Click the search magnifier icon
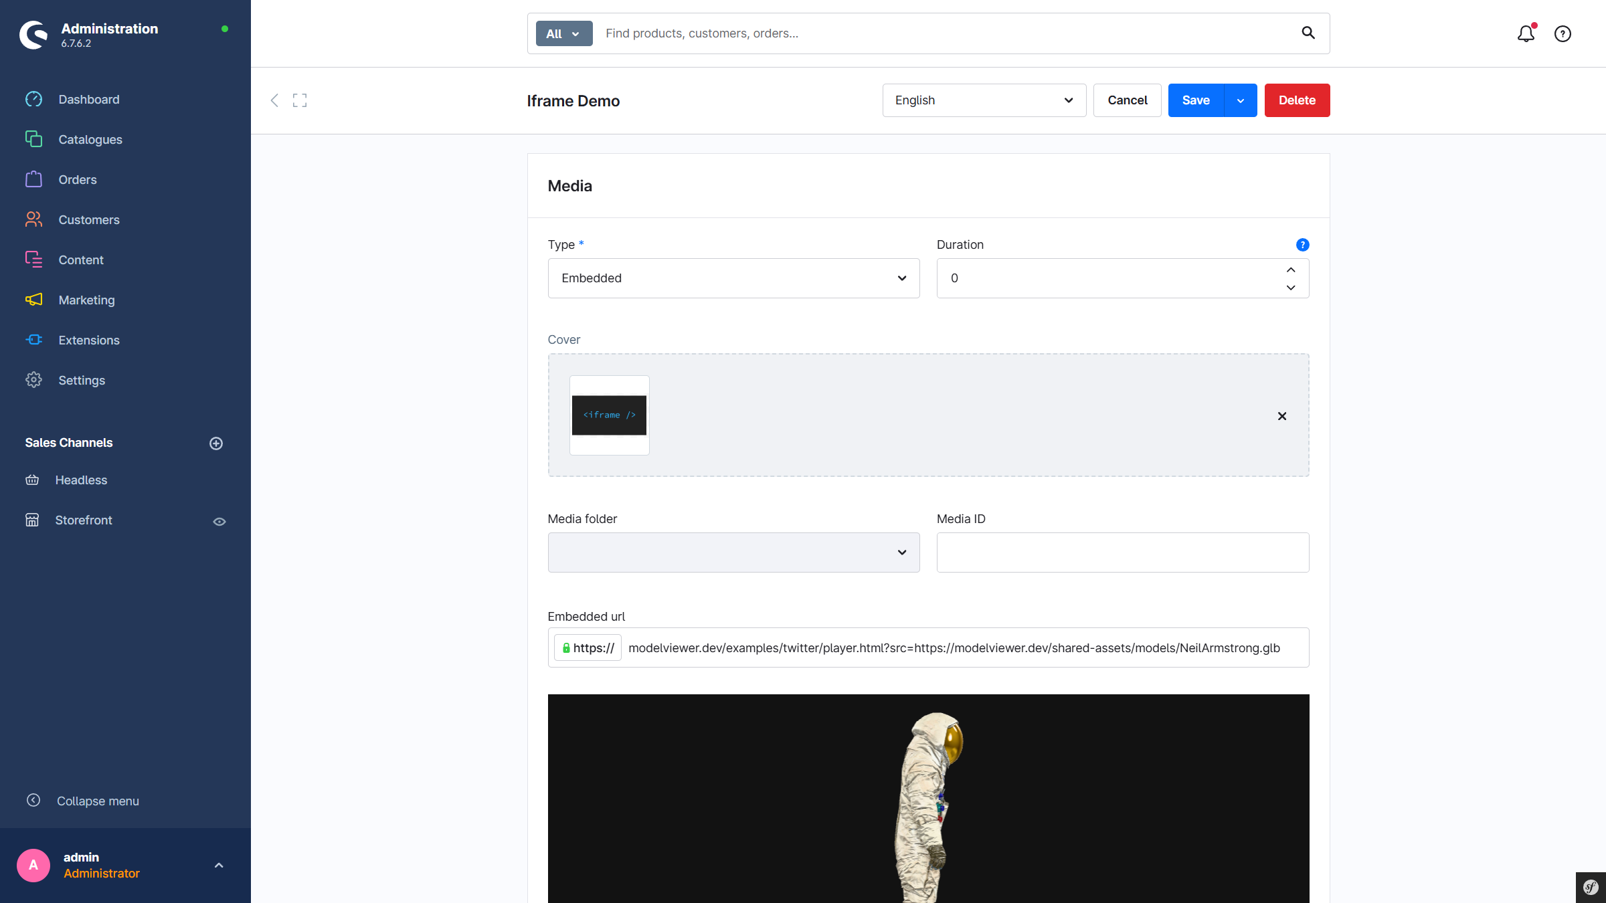Image resolution: width=1606 pixels, height=903 pixels. click(x=1308, y=33)
